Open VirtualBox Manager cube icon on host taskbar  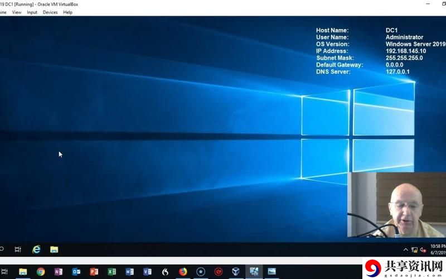pos(236,272)
